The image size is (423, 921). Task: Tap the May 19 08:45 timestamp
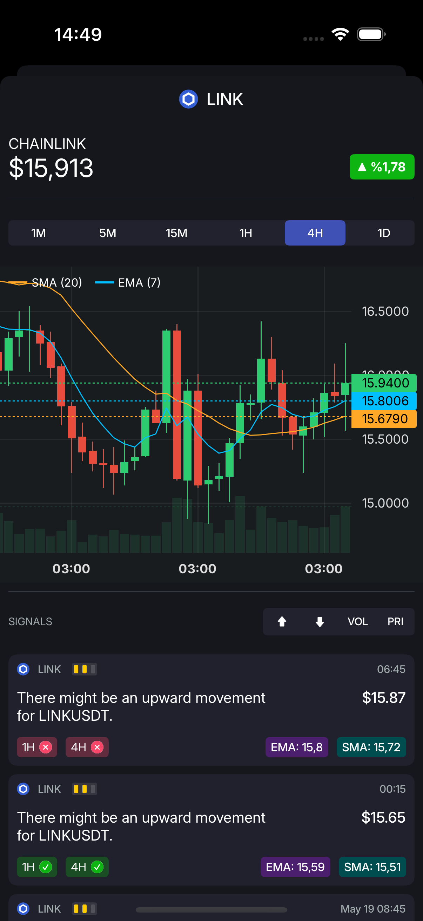click(373, 908)
